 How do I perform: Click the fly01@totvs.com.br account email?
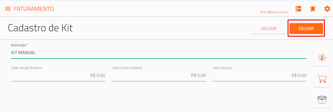[x=274, y=12]
